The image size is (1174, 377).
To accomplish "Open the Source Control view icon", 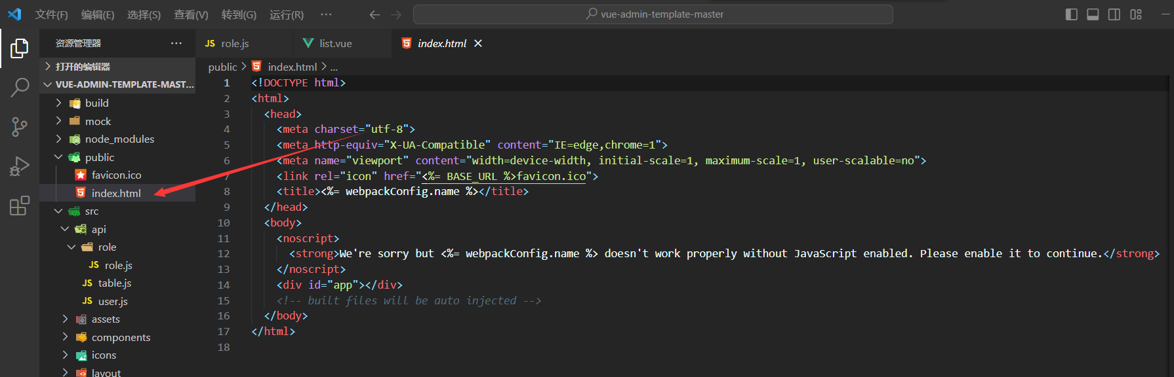I will pos(20,126).
